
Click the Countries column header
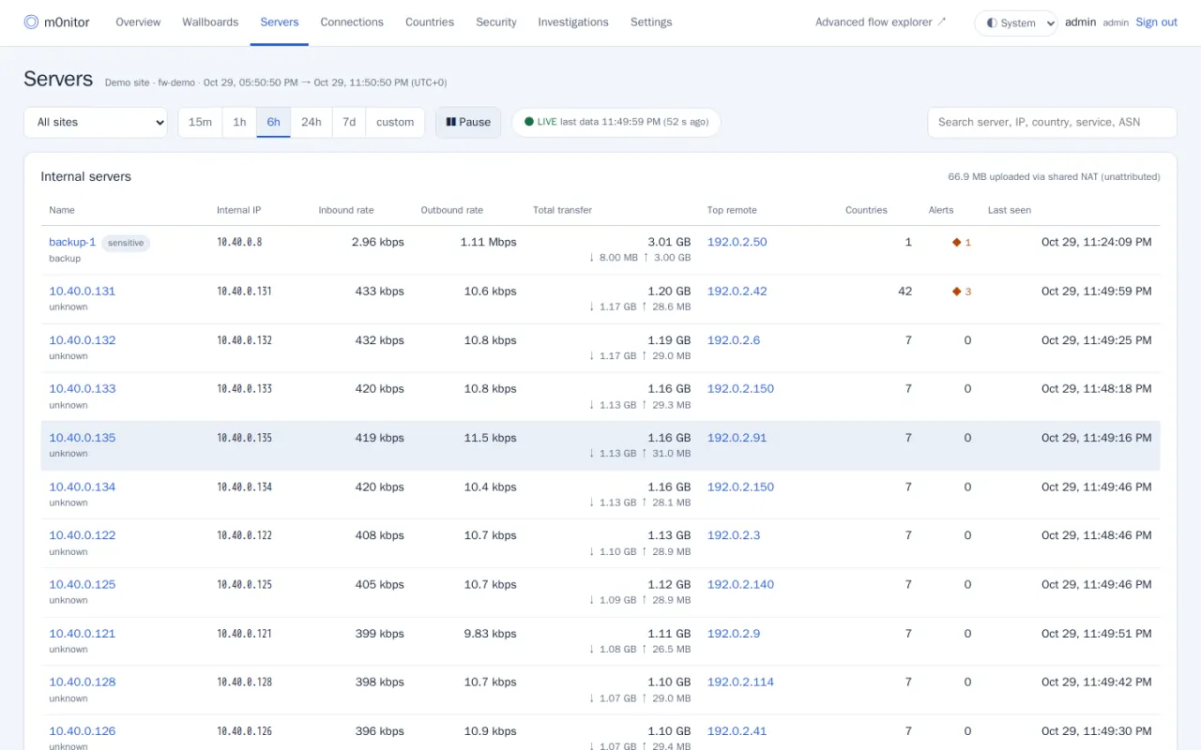point(866,210)
